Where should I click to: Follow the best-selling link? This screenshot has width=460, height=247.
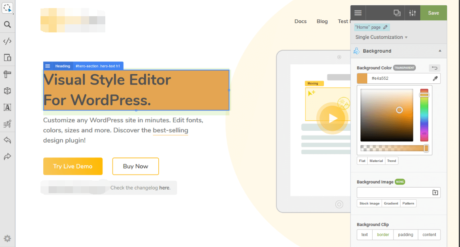click(170, 130)
